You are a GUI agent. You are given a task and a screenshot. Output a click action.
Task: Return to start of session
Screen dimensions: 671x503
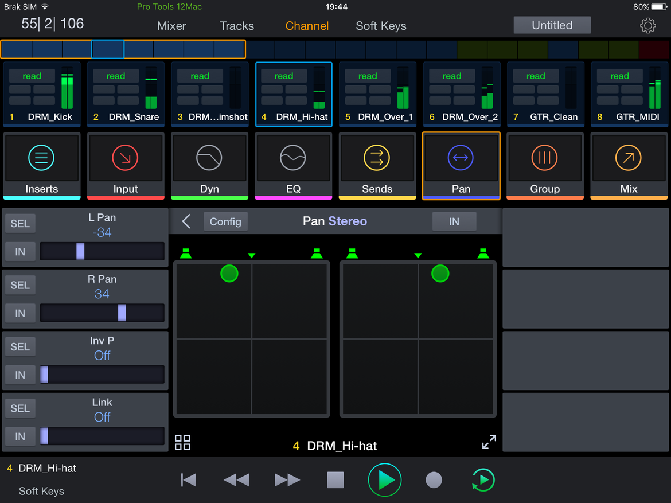(188, 480)
